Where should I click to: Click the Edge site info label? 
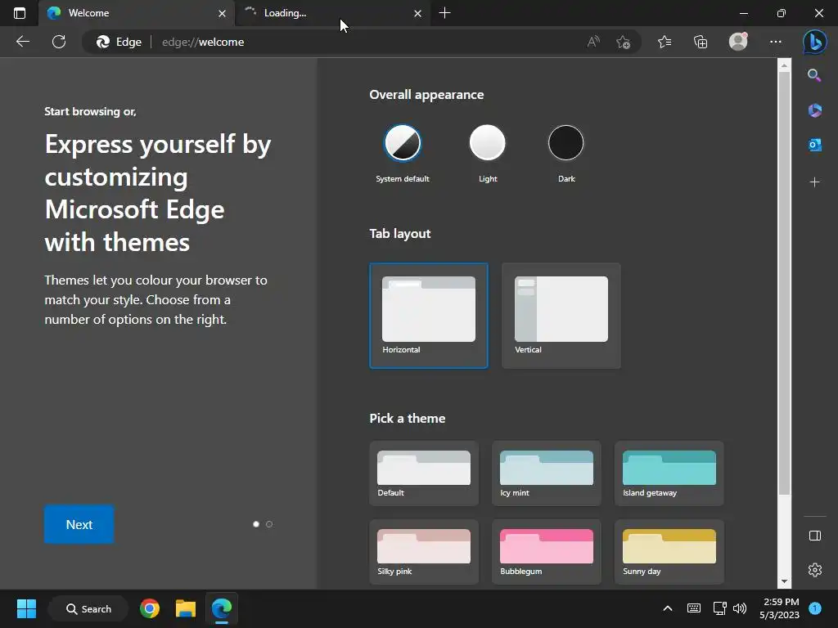pyautogui.click(x=119, y=42)
